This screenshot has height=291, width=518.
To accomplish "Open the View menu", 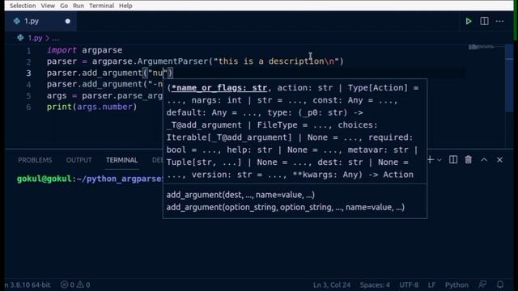I will 48,6.
